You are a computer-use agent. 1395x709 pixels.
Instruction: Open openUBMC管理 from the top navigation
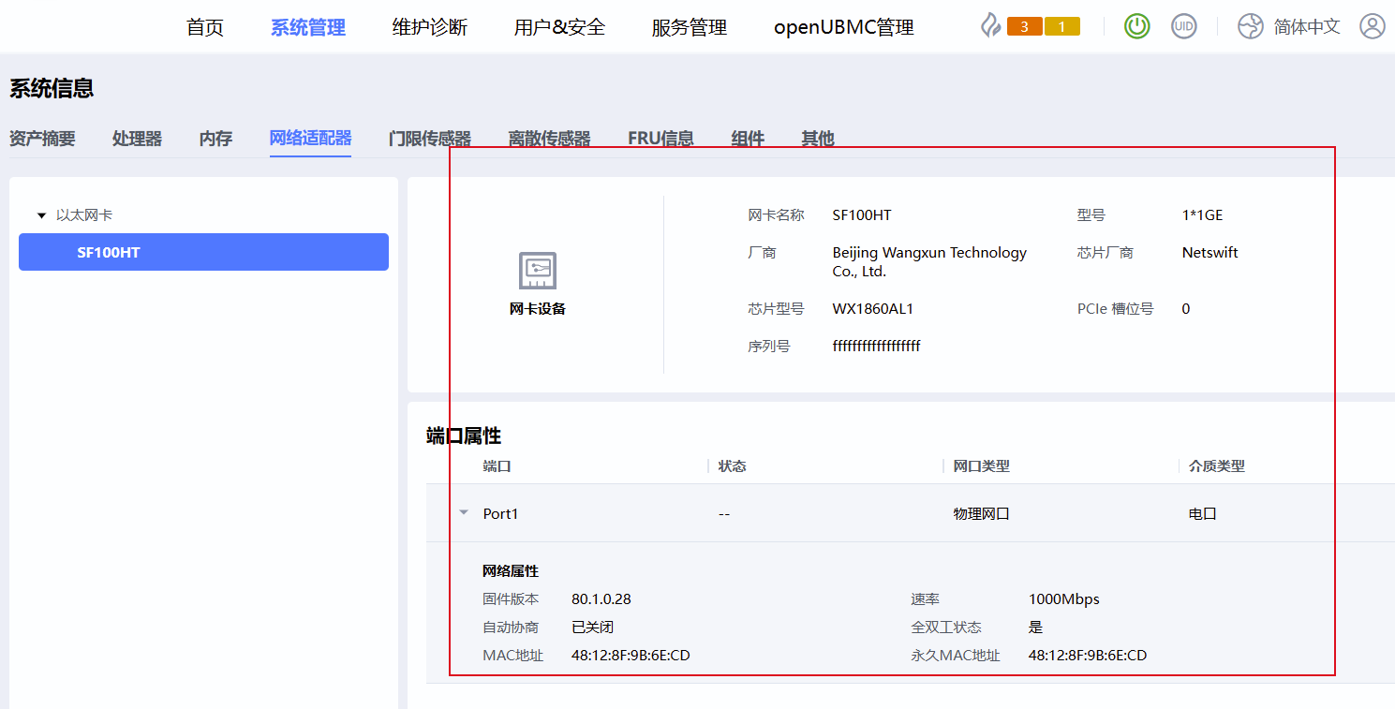tap(843, 28)
